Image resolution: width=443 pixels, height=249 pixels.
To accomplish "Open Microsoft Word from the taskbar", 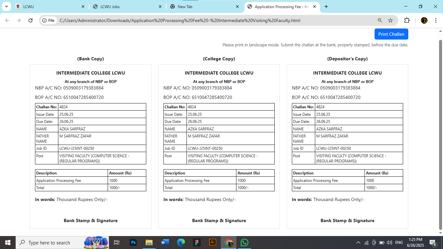I will click(165, 243).
